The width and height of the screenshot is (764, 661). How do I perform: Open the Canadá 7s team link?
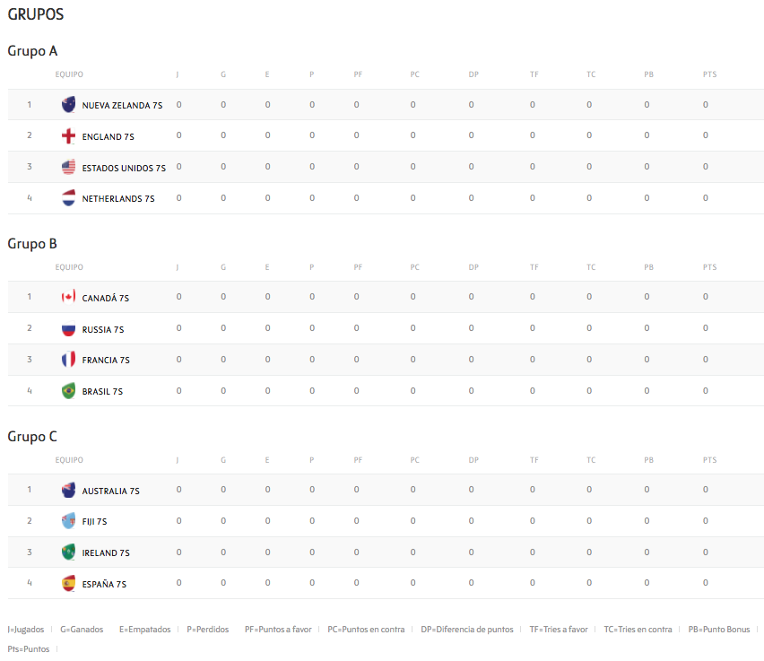(x=106, y=299)
